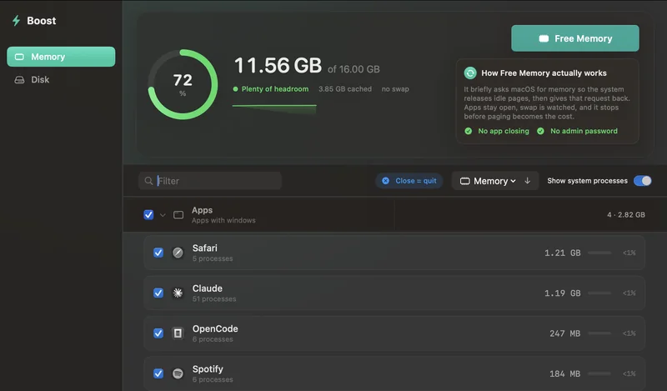
Task: Click the Disk drive sidebar icon
Action: [19, 79]
